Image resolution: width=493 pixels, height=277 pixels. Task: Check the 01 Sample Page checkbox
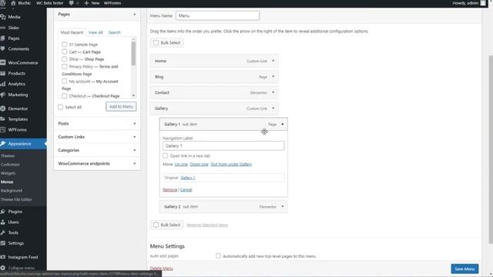pos(65,45)
